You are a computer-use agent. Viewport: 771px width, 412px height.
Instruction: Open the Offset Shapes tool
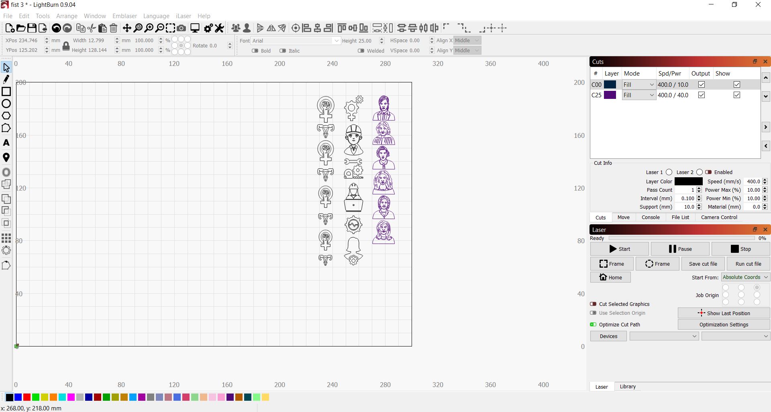click(6, 172)
